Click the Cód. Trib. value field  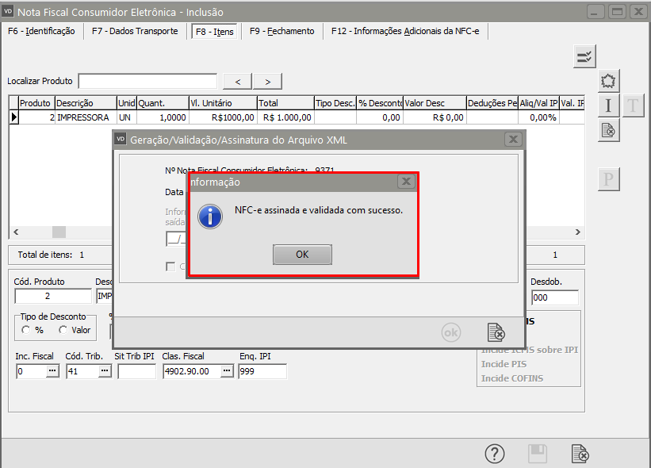tap(82, 371)
